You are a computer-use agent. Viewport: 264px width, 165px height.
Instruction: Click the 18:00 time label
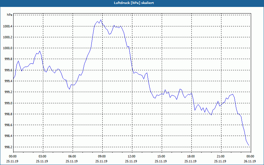click(x=192, y=156)
